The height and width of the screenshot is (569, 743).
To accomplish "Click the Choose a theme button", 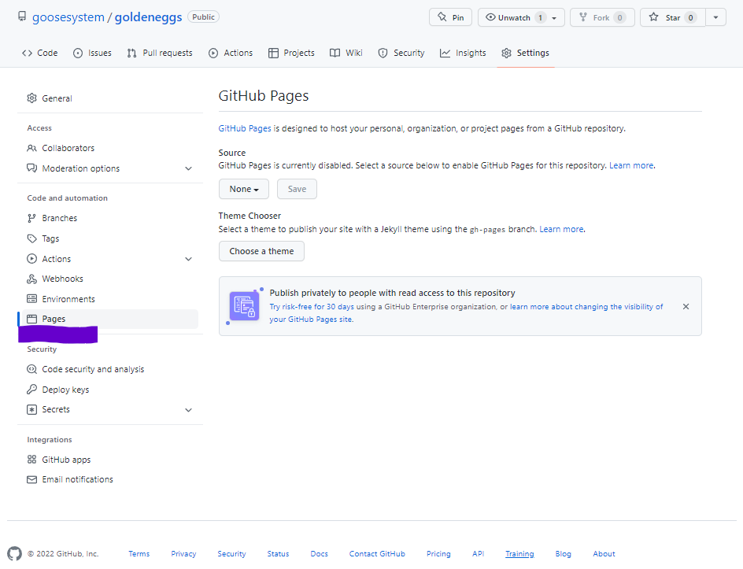I will [x=261, y=251].
